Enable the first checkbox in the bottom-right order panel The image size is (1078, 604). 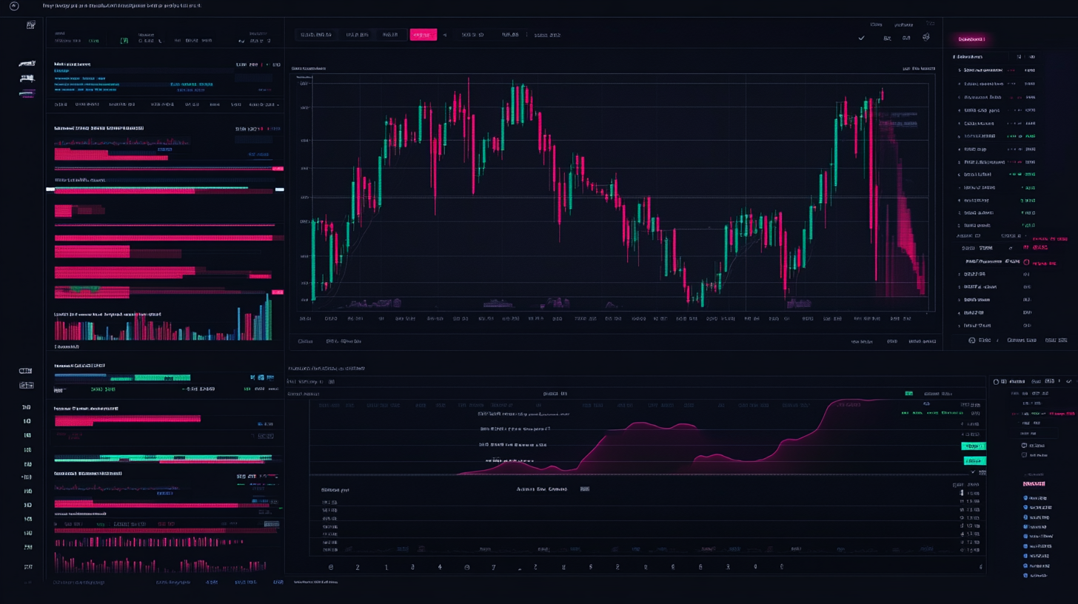[1024, 446]
